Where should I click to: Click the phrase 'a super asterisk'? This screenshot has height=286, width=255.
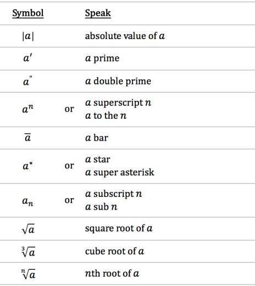pyautogui.click(x=120, y=172)
